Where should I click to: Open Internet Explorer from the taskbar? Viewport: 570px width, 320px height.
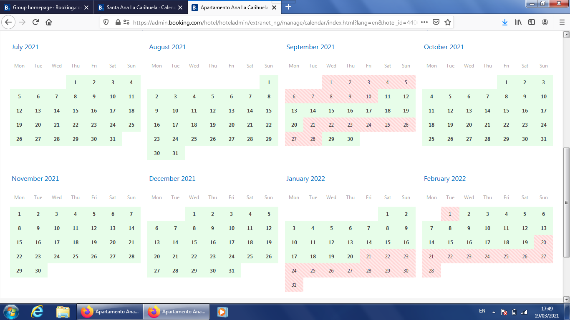point(37,312)
